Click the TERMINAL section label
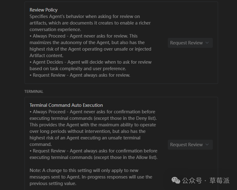 (34, 92)
